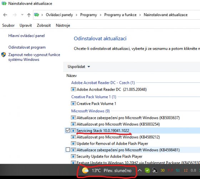Select Security Update for Adobe Flash Player

pos(109,156)
